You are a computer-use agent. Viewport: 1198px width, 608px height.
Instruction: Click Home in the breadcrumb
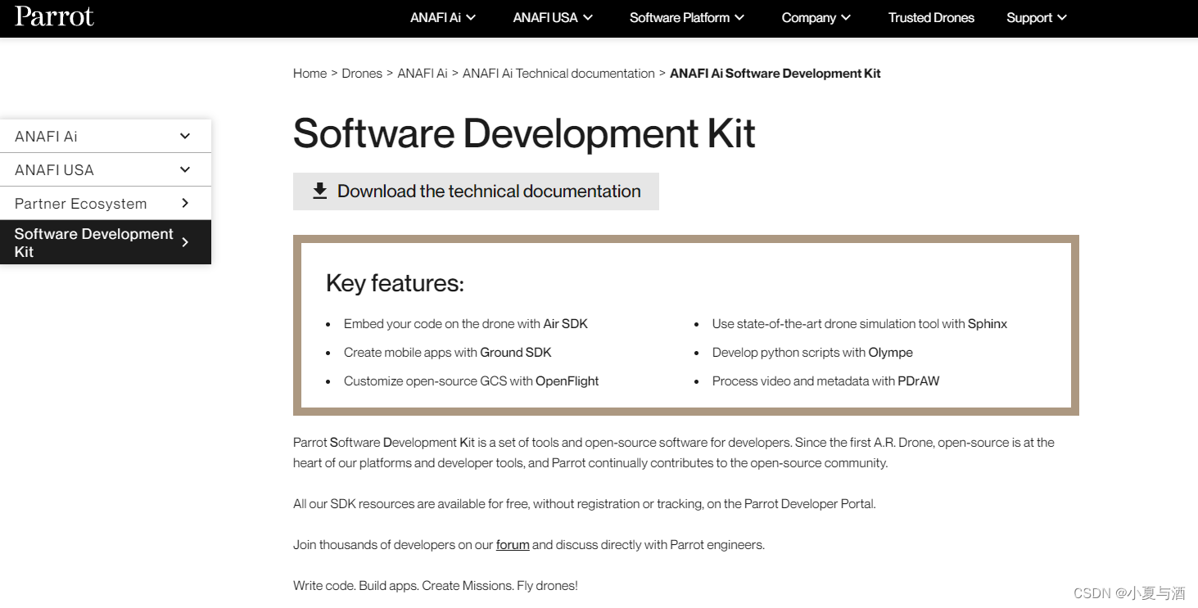tap(310, 74)
